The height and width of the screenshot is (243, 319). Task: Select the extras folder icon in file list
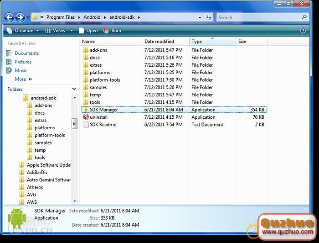click(86, 65)
